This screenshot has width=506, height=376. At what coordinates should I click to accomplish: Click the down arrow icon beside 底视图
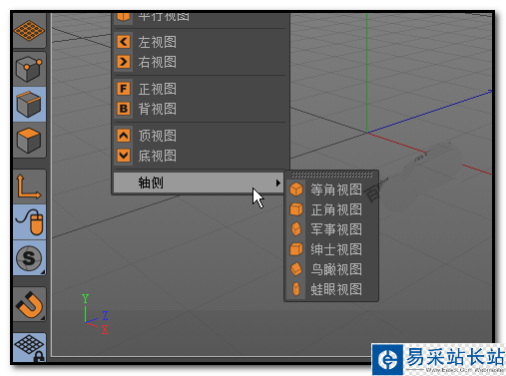(124, 156)
